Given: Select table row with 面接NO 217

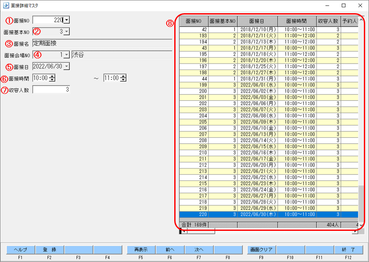Looking at the screenshot, I should click(269, 196).
